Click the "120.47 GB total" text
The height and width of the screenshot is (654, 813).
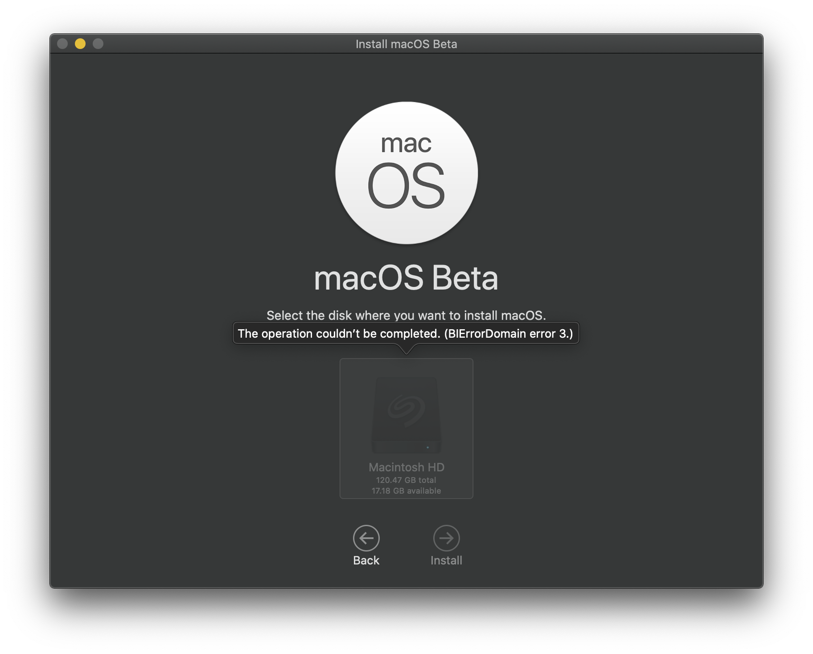click(x=406, y=480)
